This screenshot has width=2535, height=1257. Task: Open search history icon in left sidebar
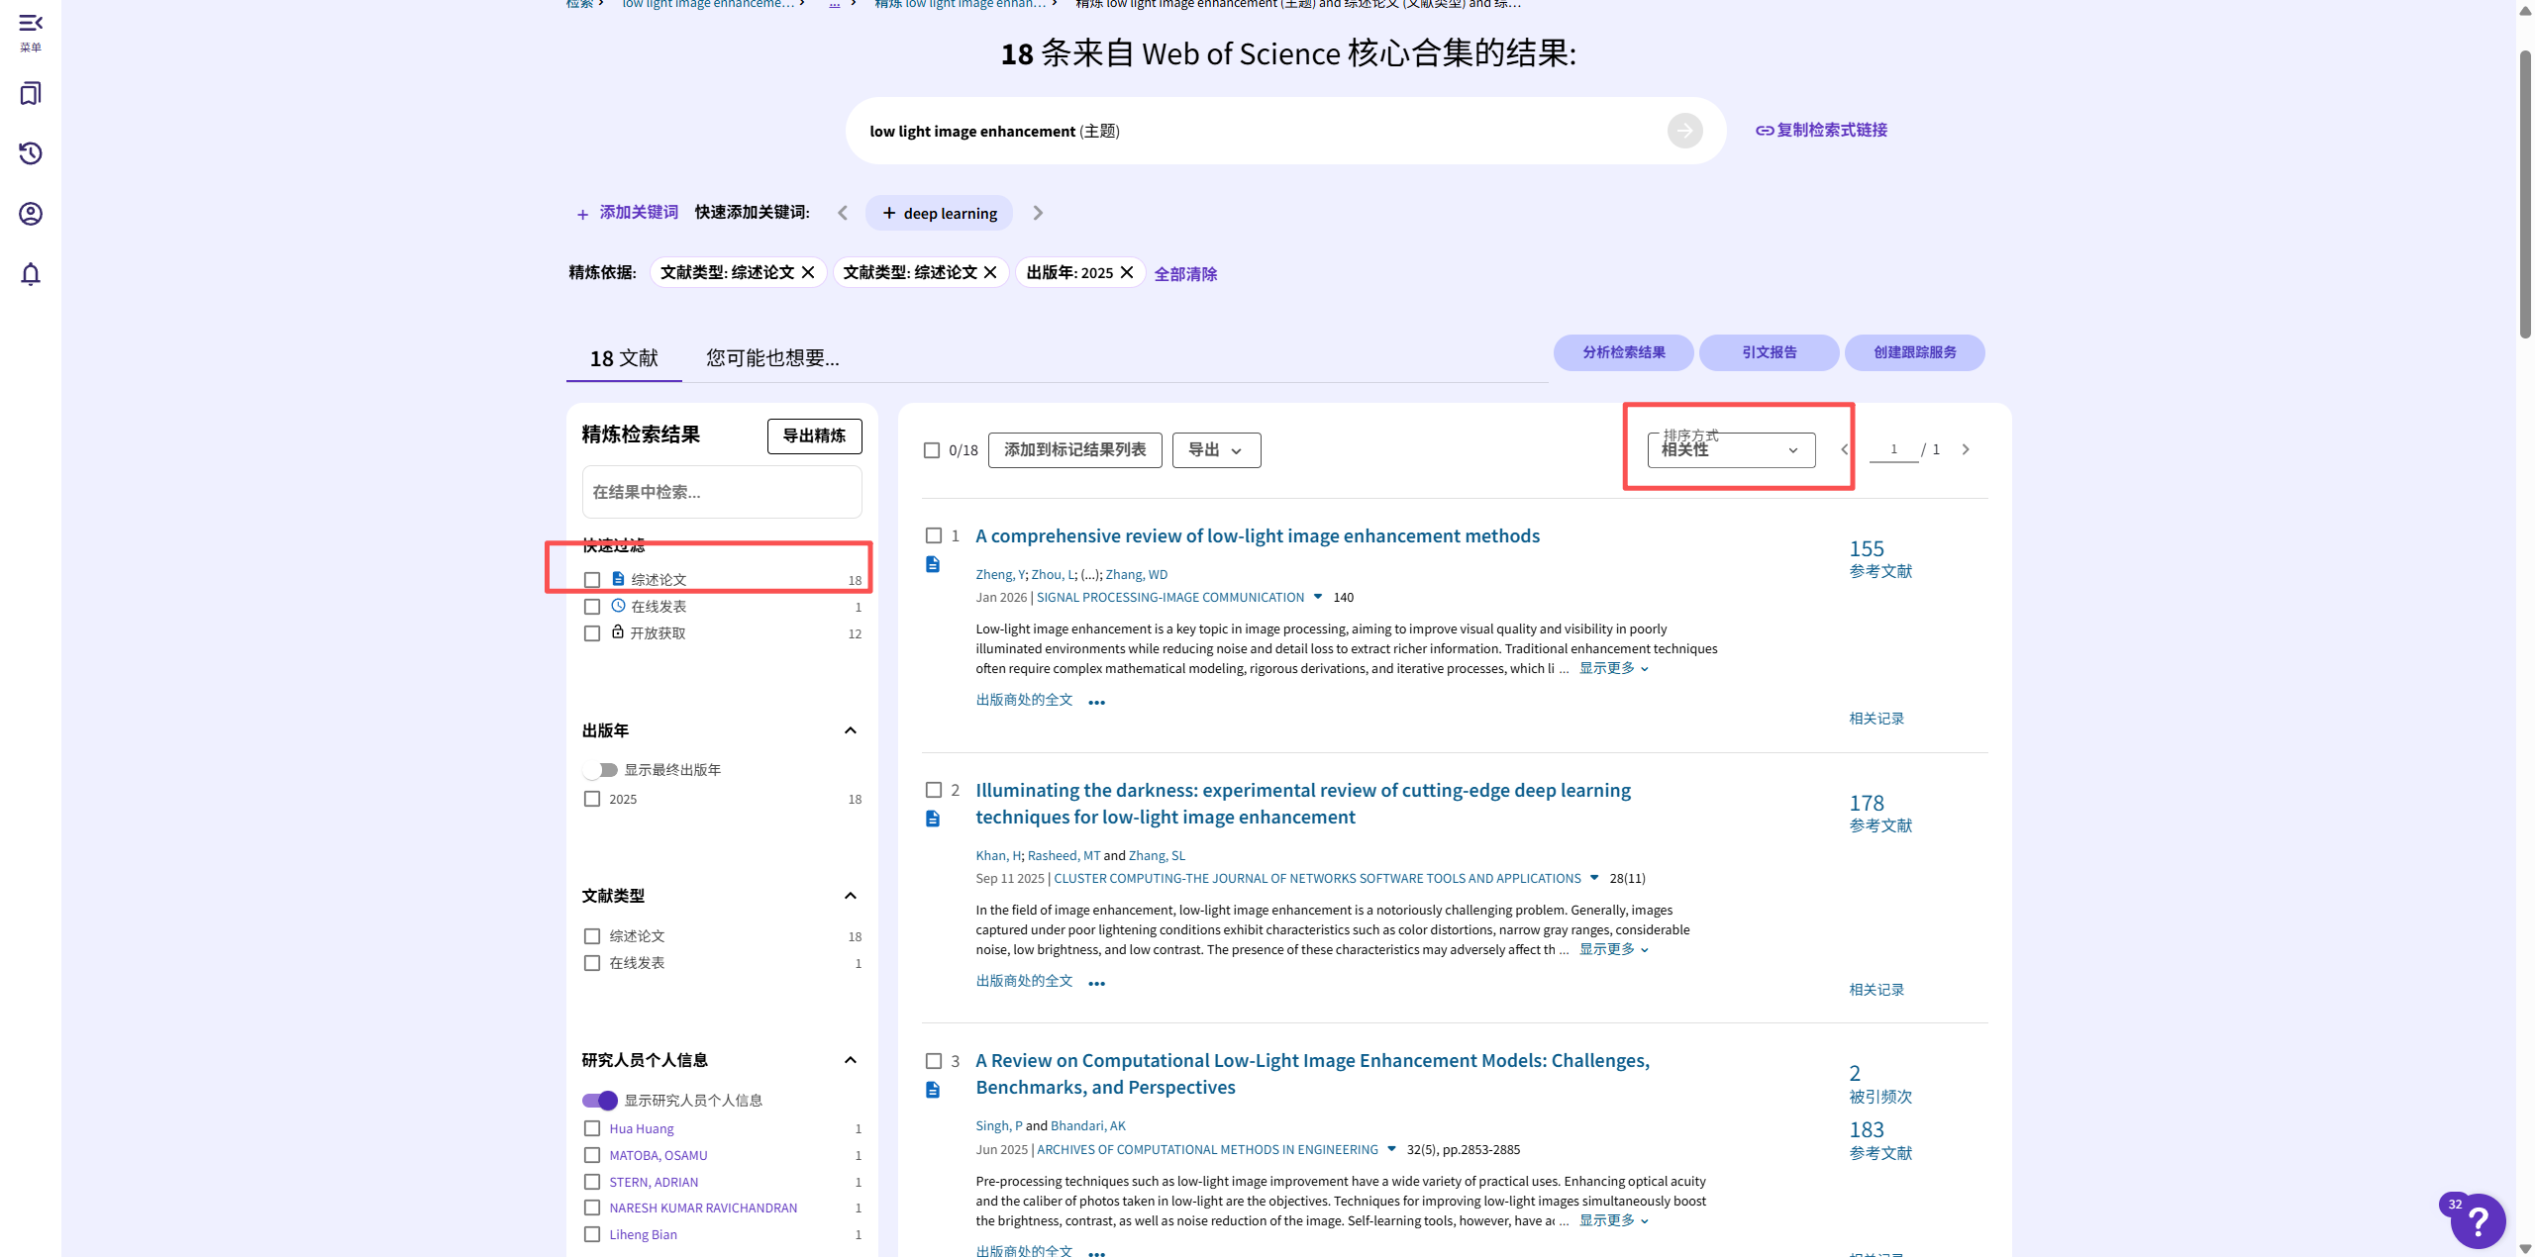click(31, 153)
